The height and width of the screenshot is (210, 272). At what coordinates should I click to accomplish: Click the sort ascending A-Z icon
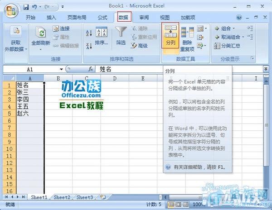tap(89, 33)
